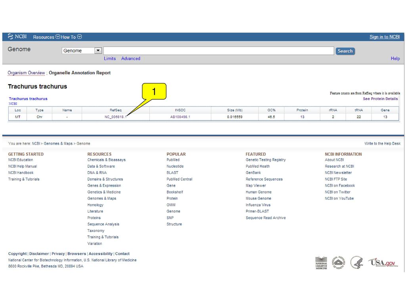The image size is (406, 305).
Task: Open Genomes & Maps breadcrumb link
Action: (x=58, y=143)
